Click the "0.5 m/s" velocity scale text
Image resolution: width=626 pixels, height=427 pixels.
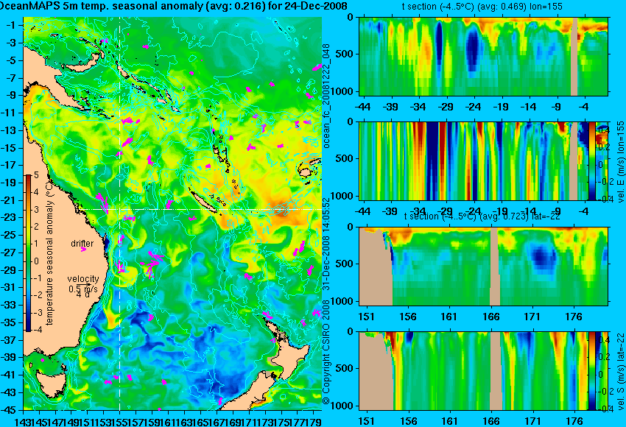[83, 289]
